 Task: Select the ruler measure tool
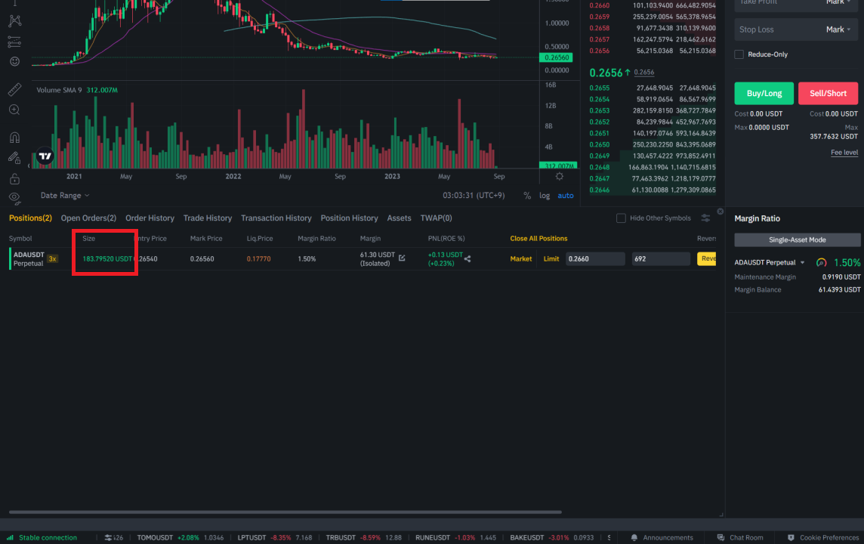[x=15, y=89]
